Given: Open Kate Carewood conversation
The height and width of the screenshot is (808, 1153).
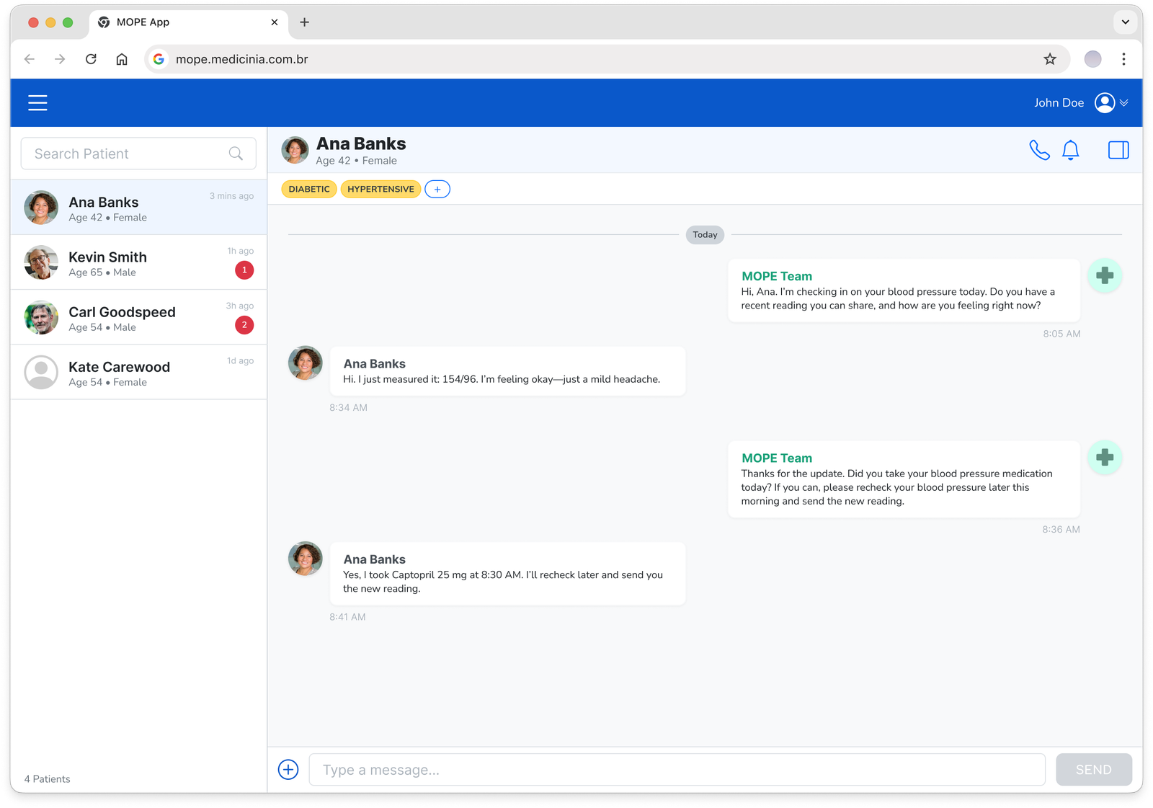Looking at the screenshot, I should point(138,372).
